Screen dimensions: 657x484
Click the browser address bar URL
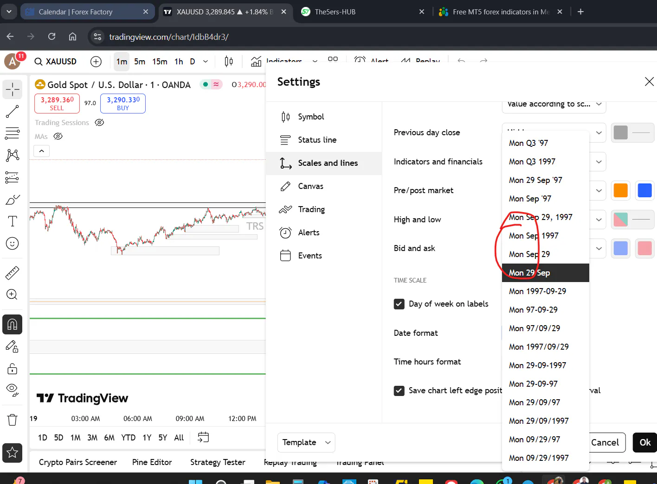click(169, 37)
